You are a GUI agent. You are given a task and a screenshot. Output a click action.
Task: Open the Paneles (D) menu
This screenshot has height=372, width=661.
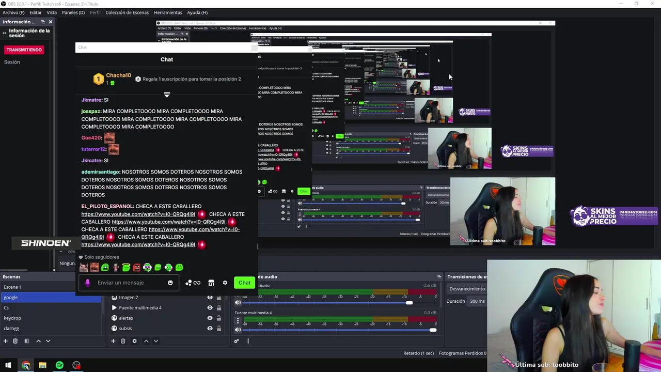tap(73, 12)
